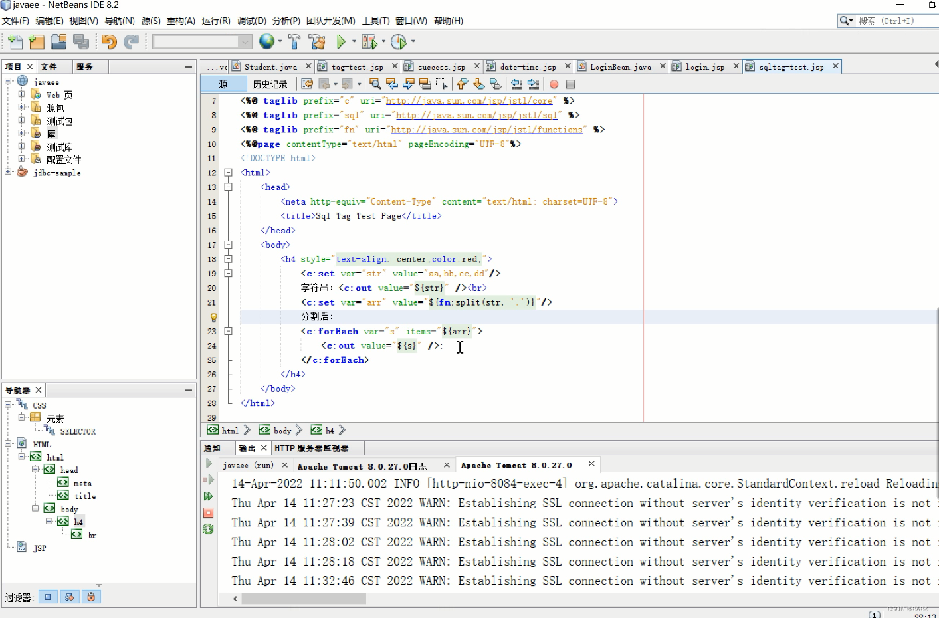
Task: Click Shift Line Left icon
Action: 517,84
